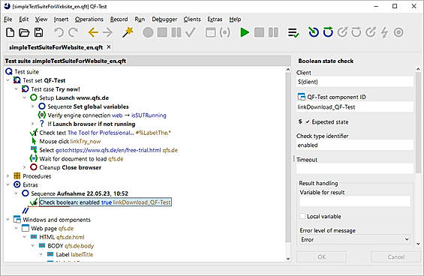Create a new test suite file
Viewport: 424px width, 276px height.
pyautogui.click(x=10, y=32)
